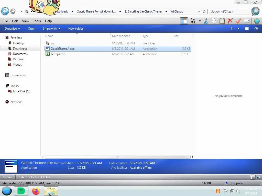
Task: Open the Tools menu
Action: coord(37,21)
